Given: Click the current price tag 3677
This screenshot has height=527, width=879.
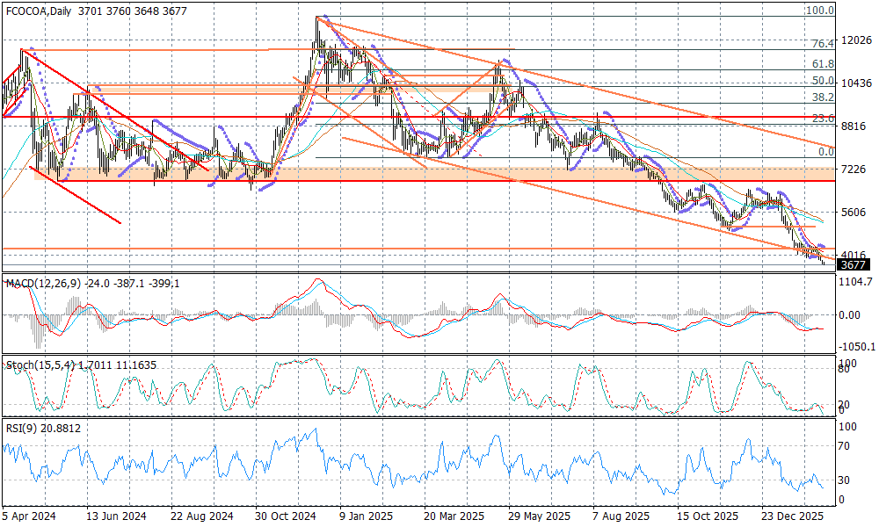Looking at the screenshot, I should coord(853,264).
